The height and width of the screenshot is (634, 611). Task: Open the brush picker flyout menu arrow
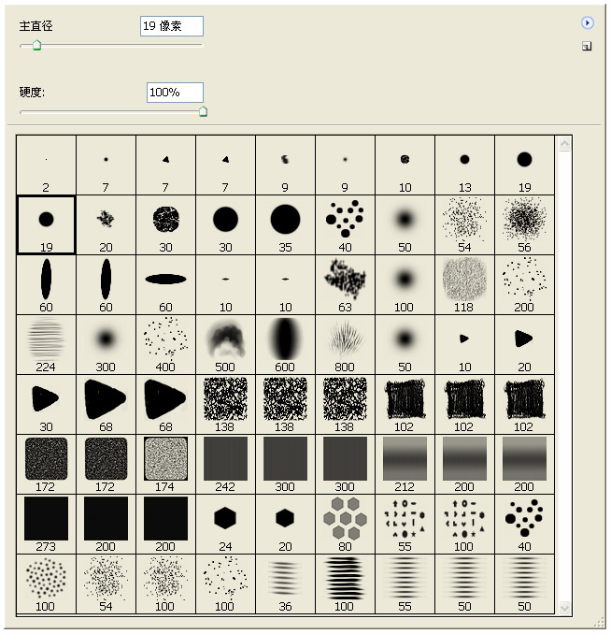[587, 23]
